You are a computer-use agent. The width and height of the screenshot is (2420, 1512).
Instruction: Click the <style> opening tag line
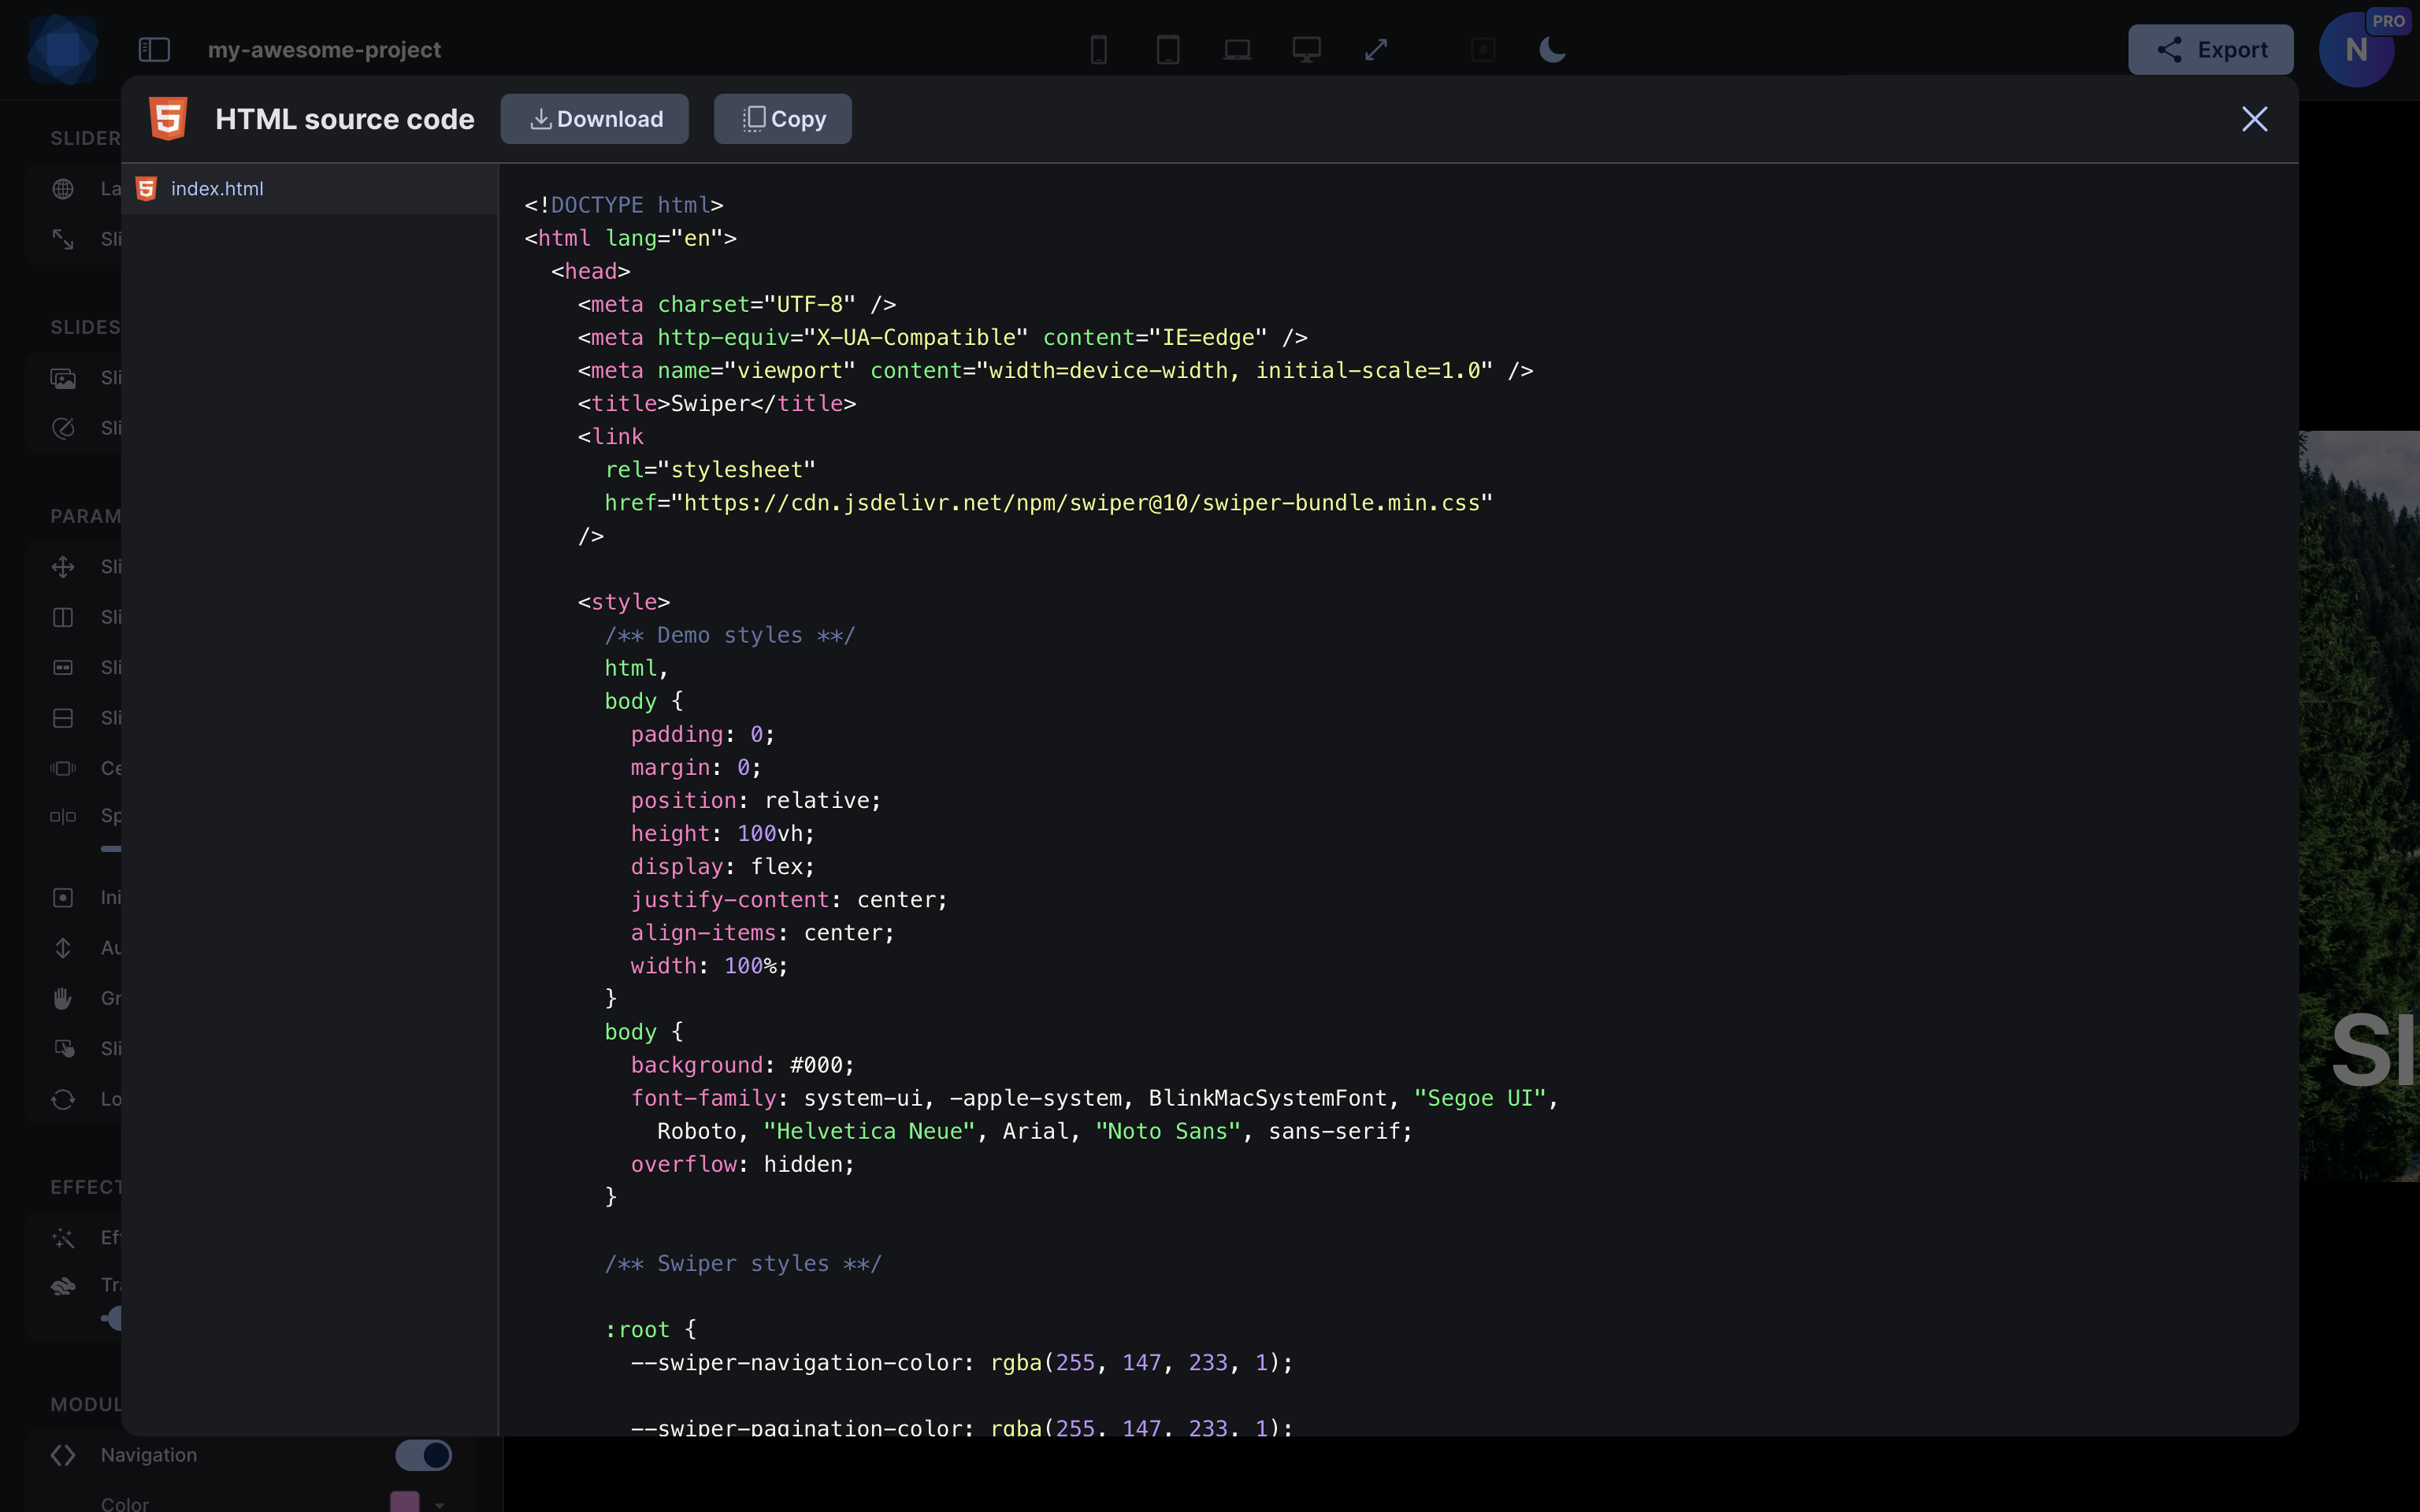pyautogui.click(x=623, y=602)
